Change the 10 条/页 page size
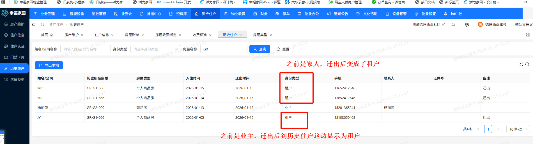This screenshot has height=144, width=533. pos(518,129)
